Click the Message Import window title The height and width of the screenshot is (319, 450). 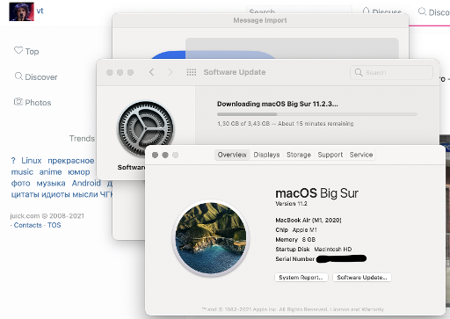coord(260,20)
